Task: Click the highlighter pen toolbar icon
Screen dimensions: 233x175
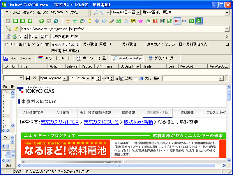Action: pos(112,21)
